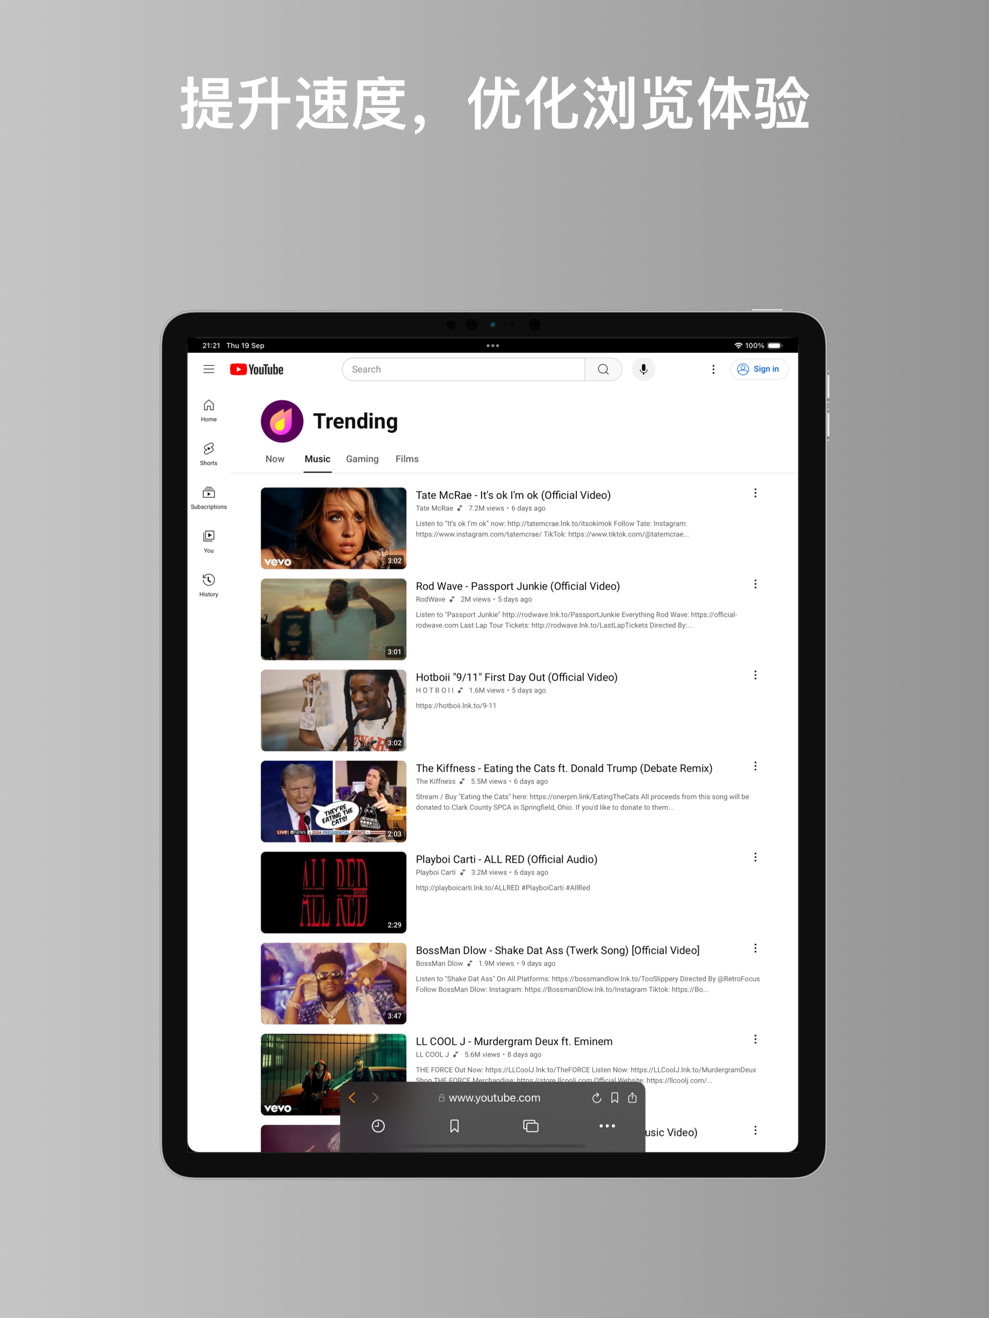
Task: Visit Playboi Carti channel name link
Action: click(x=436, y=873)
